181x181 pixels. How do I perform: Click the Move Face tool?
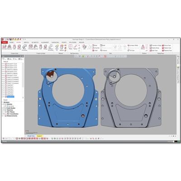[167, 45]
